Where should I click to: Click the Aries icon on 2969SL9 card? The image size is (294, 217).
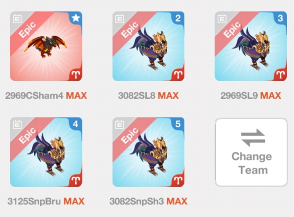pos(280,75)
